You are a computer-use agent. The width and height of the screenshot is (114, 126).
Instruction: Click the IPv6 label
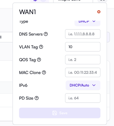click(23, 85)
